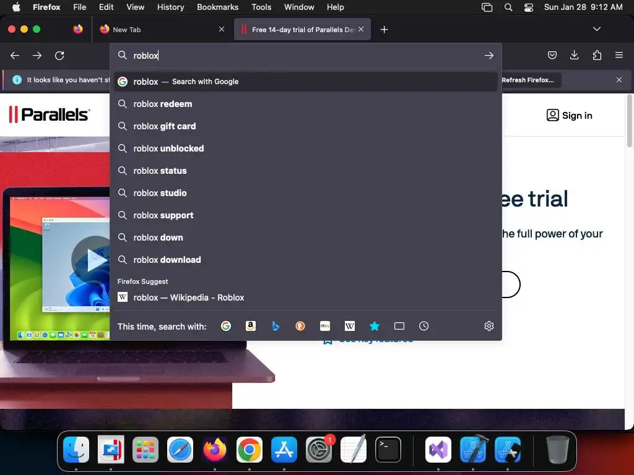
Task: Open Spotlight search in menu bar
Action: point(508,7)
